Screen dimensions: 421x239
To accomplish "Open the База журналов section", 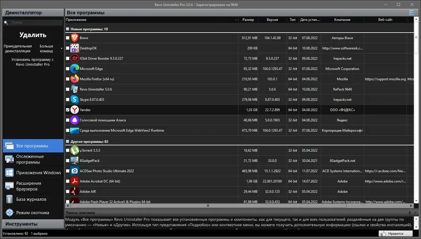I will click(x=33, y=200).
